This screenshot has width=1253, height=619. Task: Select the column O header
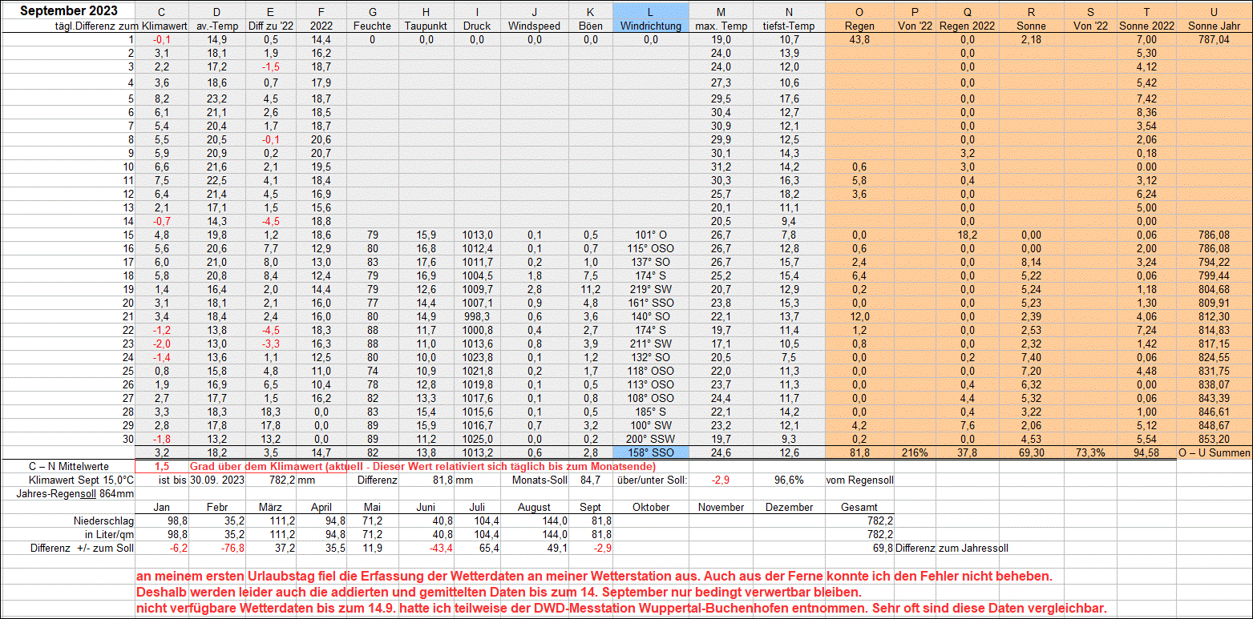[x=859, y=11]
